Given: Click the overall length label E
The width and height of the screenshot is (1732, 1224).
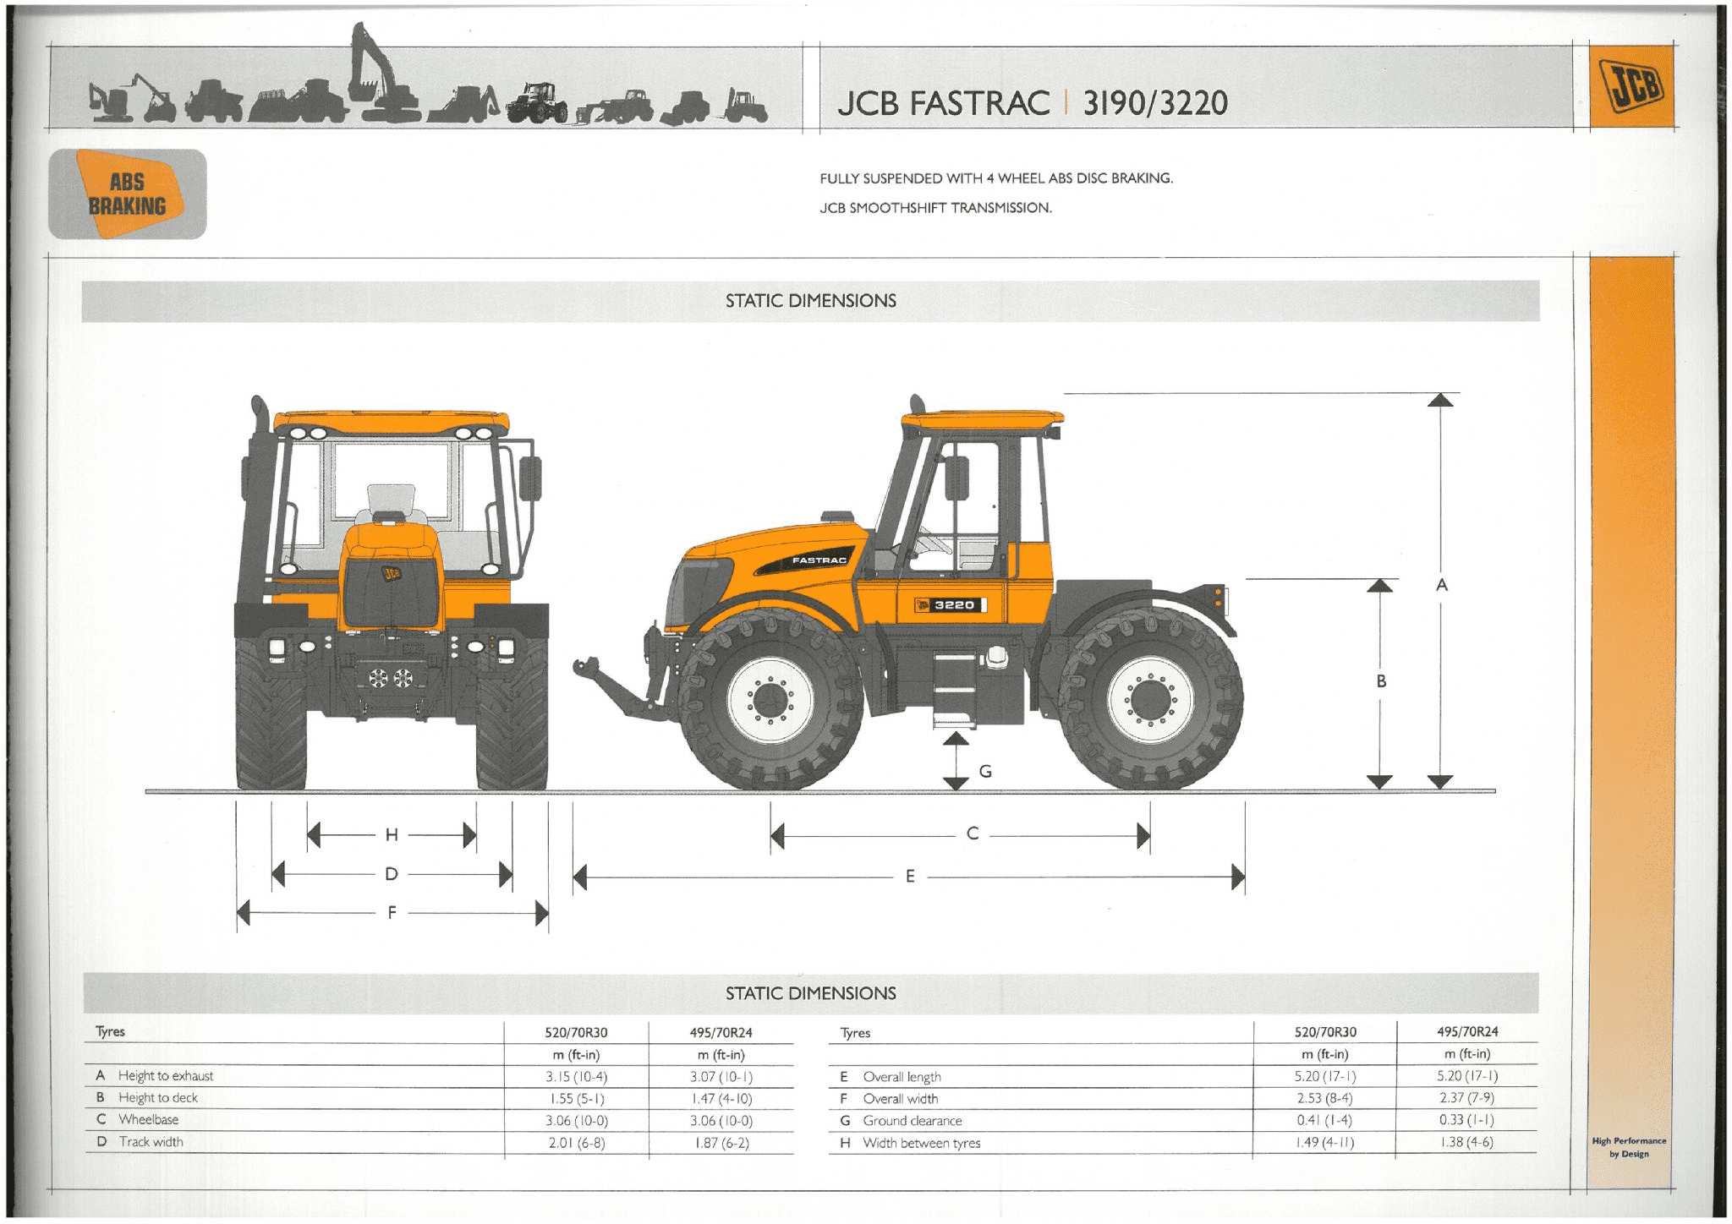Looking at the screenshot, I should [x=910, y=877].
